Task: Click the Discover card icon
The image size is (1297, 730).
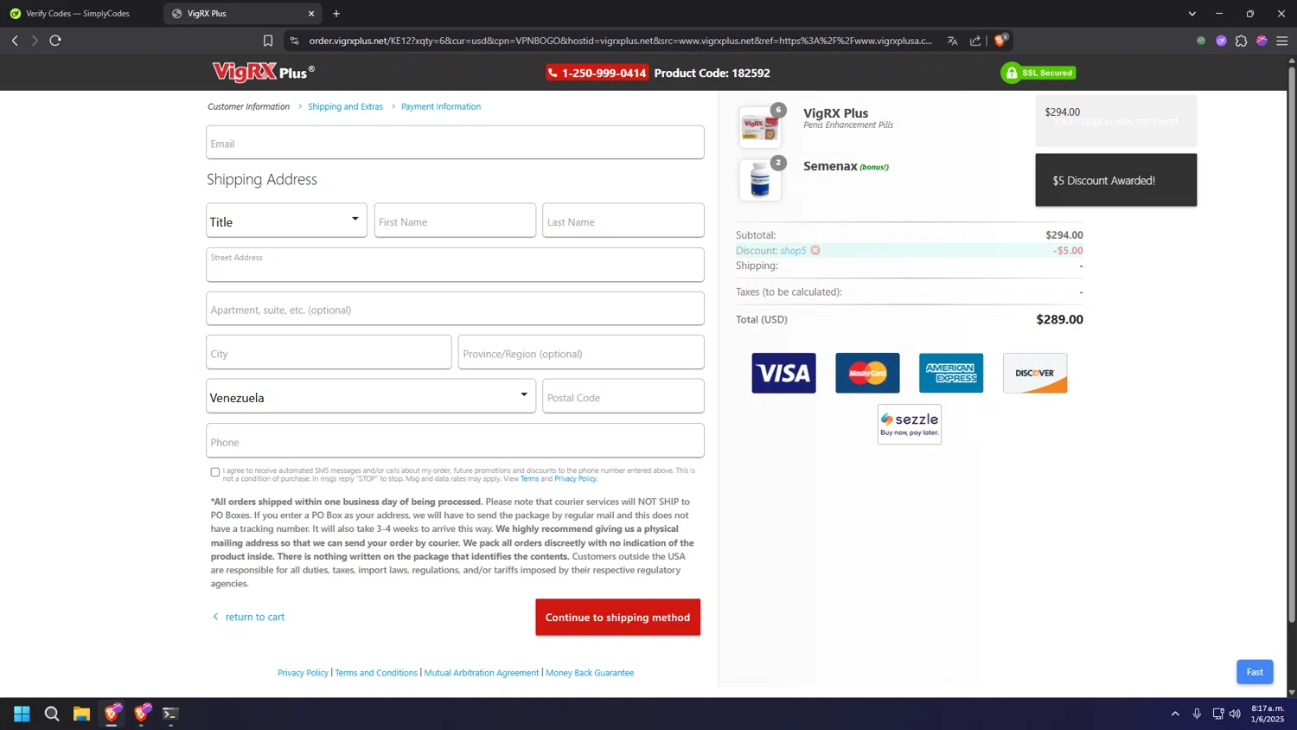Action: 1035,373
